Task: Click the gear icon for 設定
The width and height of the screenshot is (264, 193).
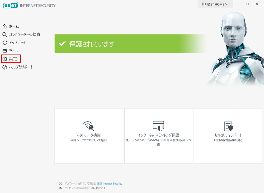Action: click(4, 59)
